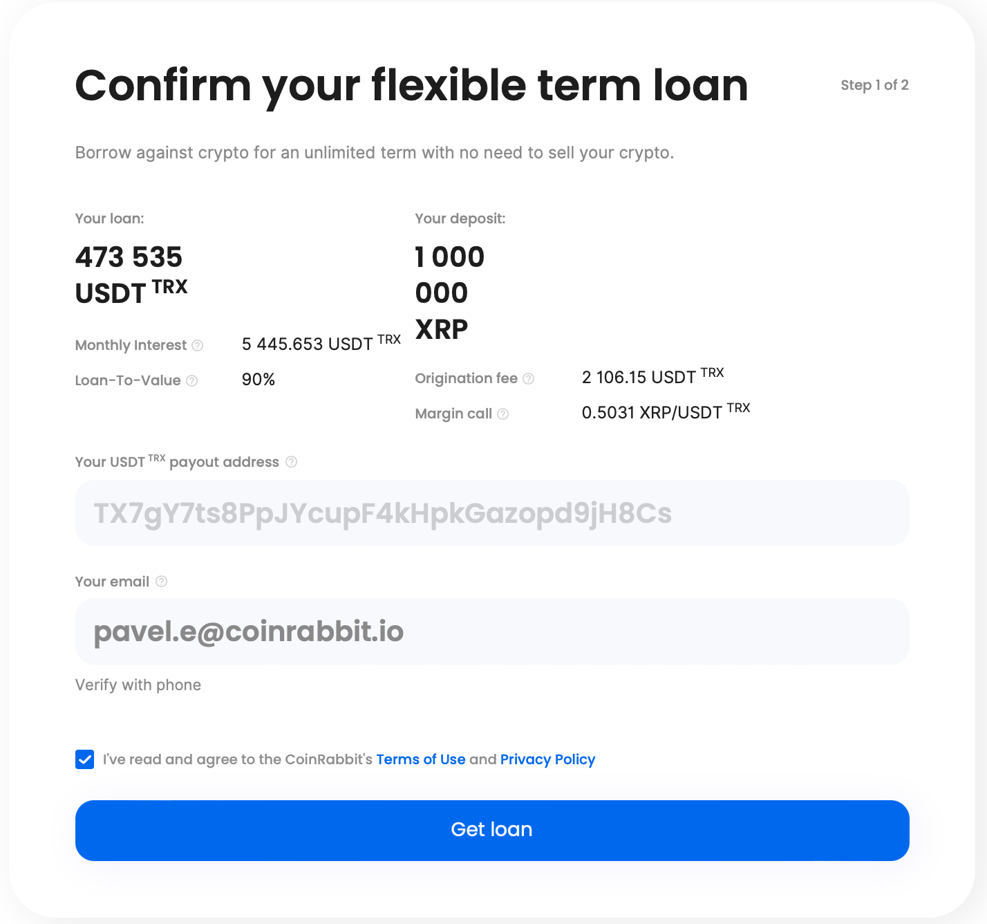
Task: Open the Privacy Policy link
Action: pyautogui.click(x=547, y=759)
